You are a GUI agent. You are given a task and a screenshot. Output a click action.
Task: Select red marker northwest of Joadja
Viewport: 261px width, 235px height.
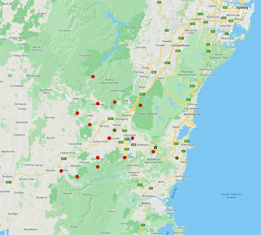click(77, 113)
